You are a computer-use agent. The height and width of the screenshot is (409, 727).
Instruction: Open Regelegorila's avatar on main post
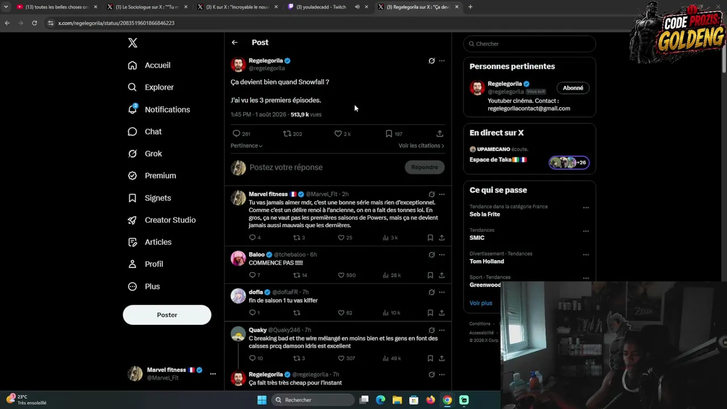[x=238, y=64]
